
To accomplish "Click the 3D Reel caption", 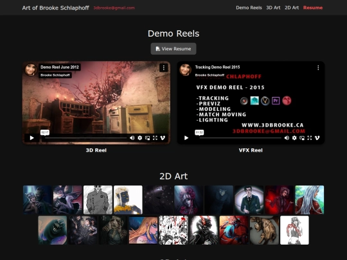I will 96,150.
